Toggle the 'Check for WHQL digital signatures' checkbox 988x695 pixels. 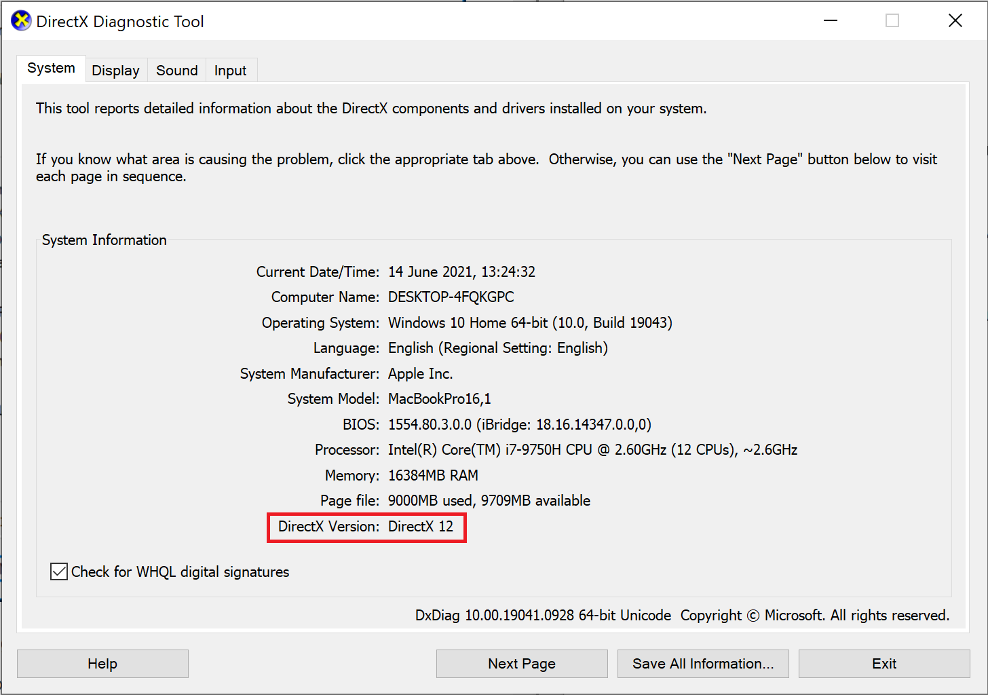point(58,571)
